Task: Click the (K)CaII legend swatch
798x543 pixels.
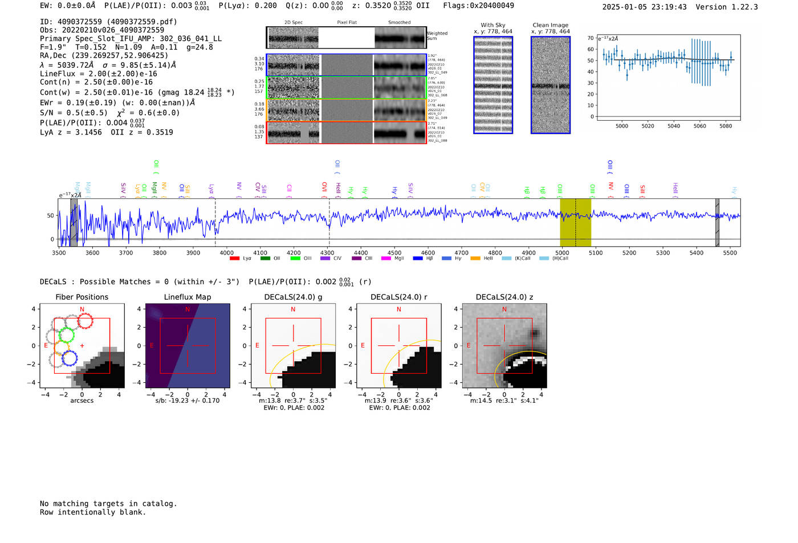Action: pos(507,259)
